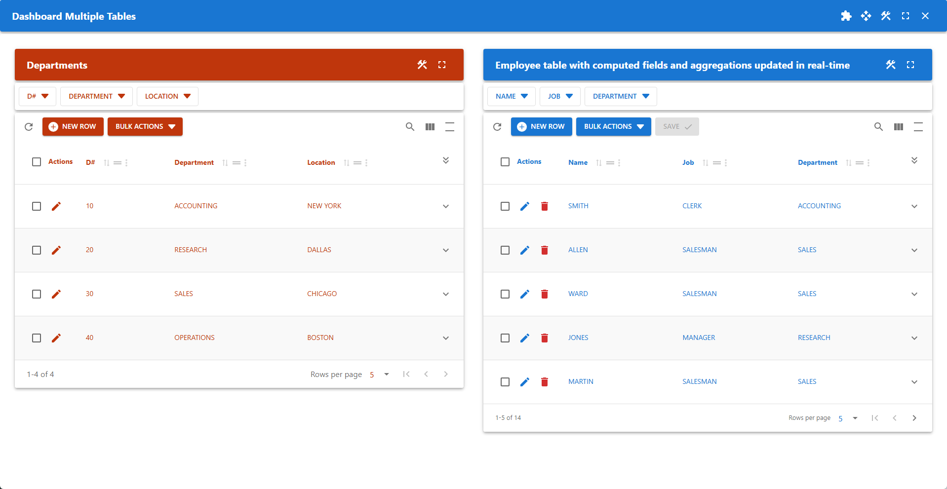Screen dimensions: 947x489
Task: Toggle select-all checkbox in Employee table header
Action: 505,162
